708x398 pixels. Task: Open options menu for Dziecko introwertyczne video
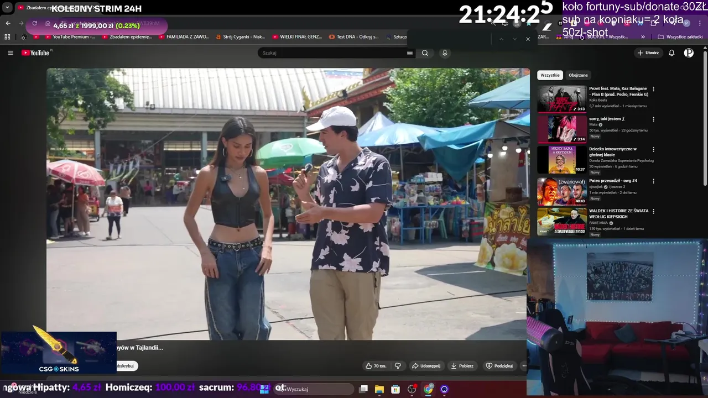click(653, 150)
